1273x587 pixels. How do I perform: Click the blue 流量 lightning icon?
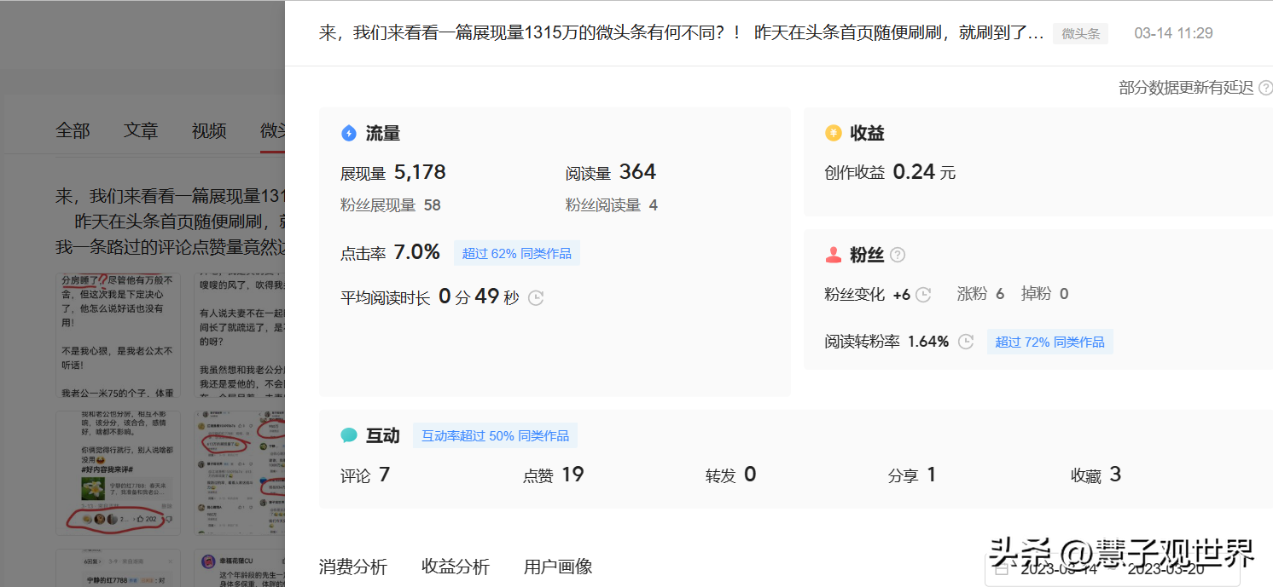tap(348, 133)
